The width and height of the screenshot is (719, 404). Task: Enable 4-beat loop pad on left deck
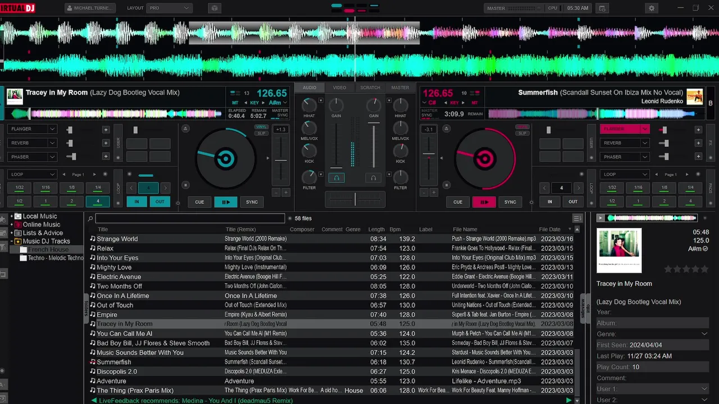point(98,201)
